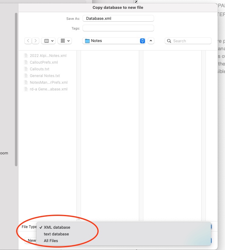This screenshot has width=225, height=250.
Task: Open the item grouping options button
Action: (x=65, y=41)
